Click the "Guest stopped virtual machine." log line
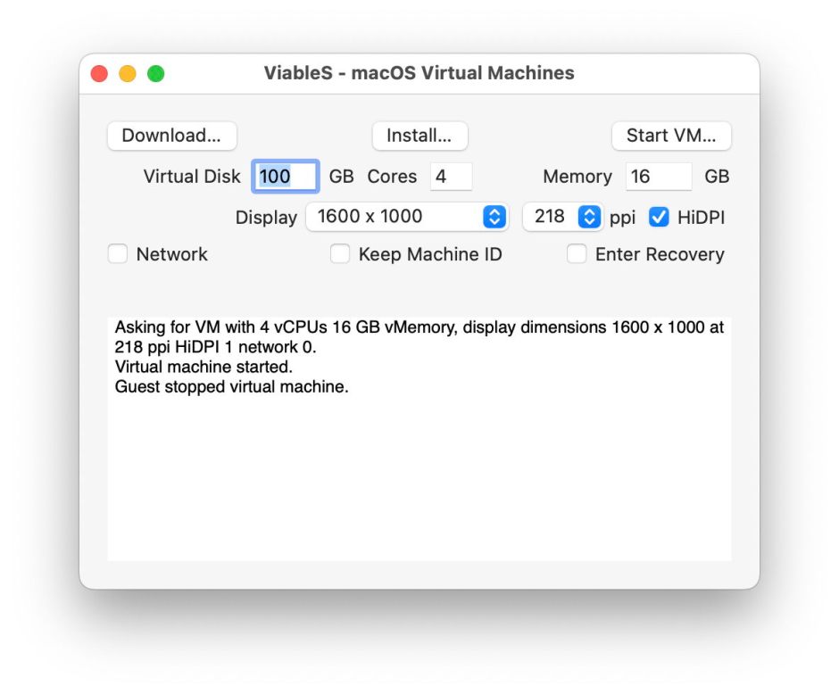 tap(231, 387)
